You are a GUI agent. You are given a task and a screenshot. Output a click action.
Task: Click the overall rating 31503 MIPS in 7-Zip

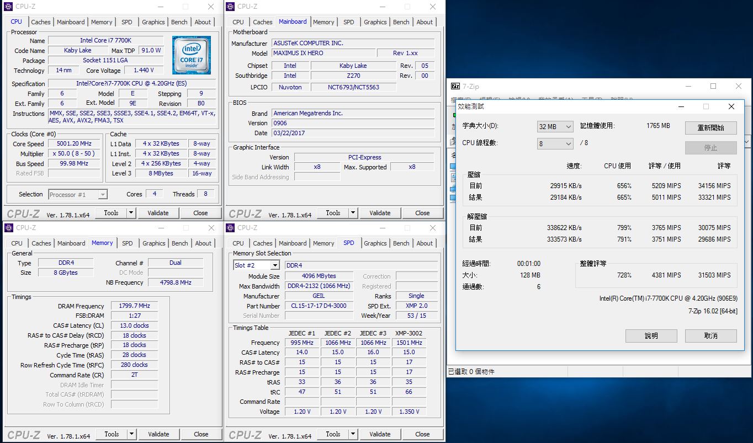click(714, 275)
